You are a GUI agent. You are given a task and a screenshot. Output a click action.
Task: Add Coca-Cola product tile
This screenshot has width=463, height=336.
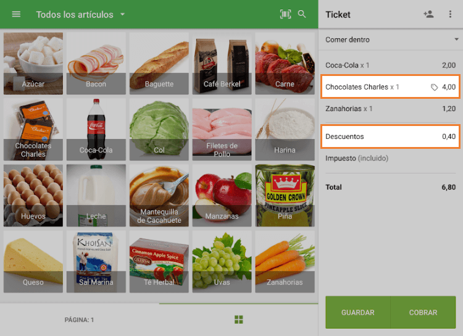pos(96,130)
